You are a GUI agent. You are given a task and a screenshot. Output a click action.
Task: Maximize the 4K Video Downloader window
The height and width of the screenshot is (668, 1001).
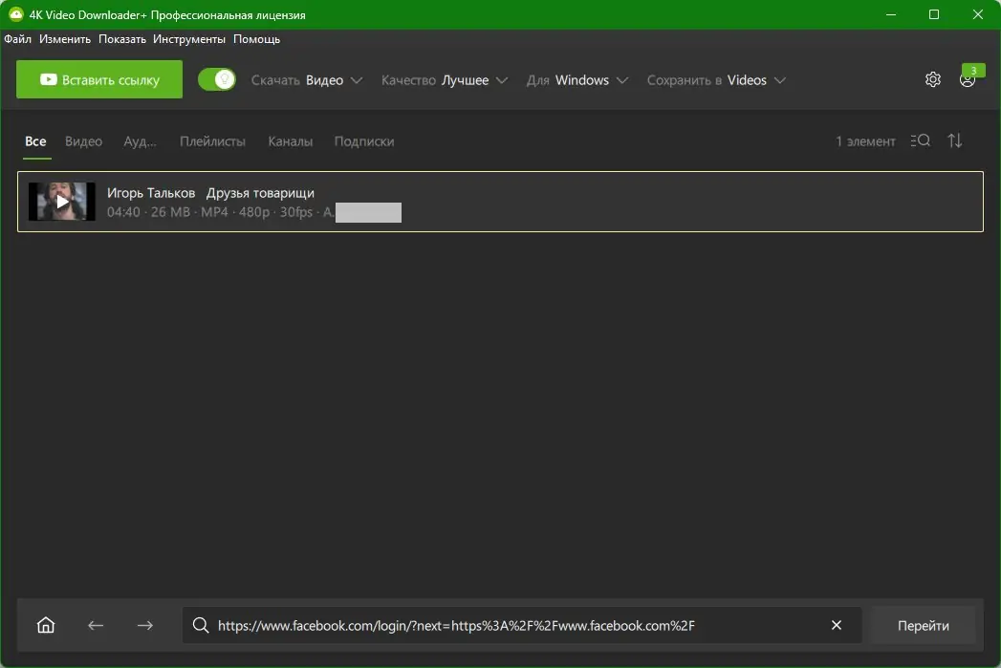pyautogui.click(x=934, y=14)
